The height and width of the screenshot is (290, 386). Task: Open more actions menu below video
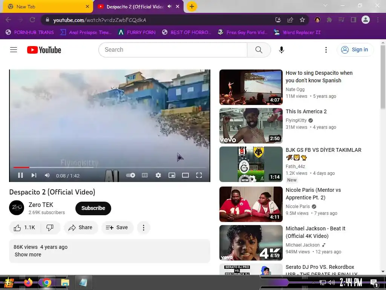[x=144, y=228]
